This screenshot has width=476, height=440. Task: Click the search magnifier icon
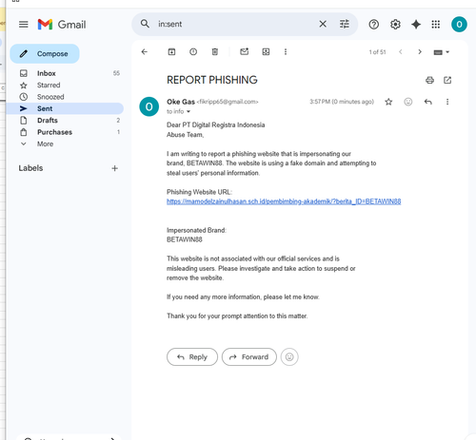pyautogui.click(x=145, y=24)
